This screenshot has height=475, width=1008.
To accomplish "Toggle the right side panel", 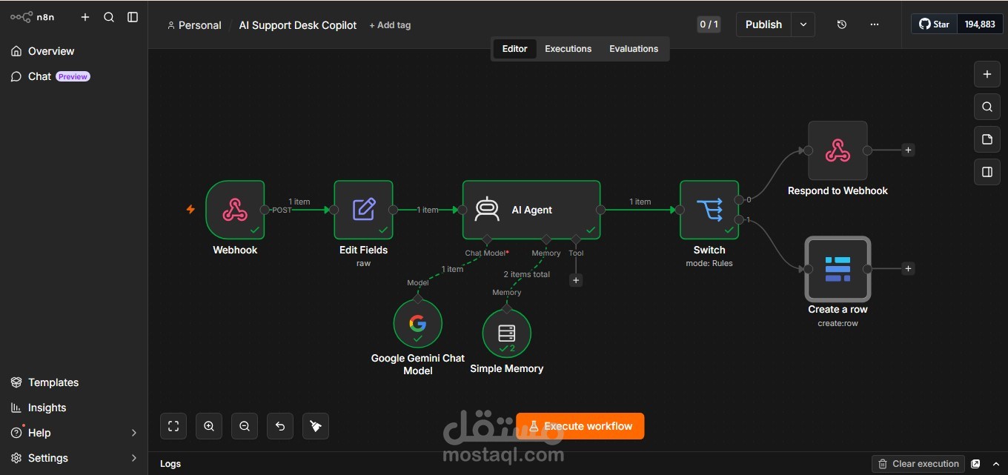I will pos(987,172).
